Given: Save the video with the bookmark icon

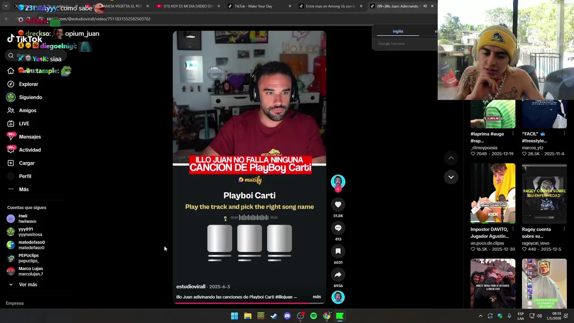Looking at the screenshot, I should coord(338,251).
